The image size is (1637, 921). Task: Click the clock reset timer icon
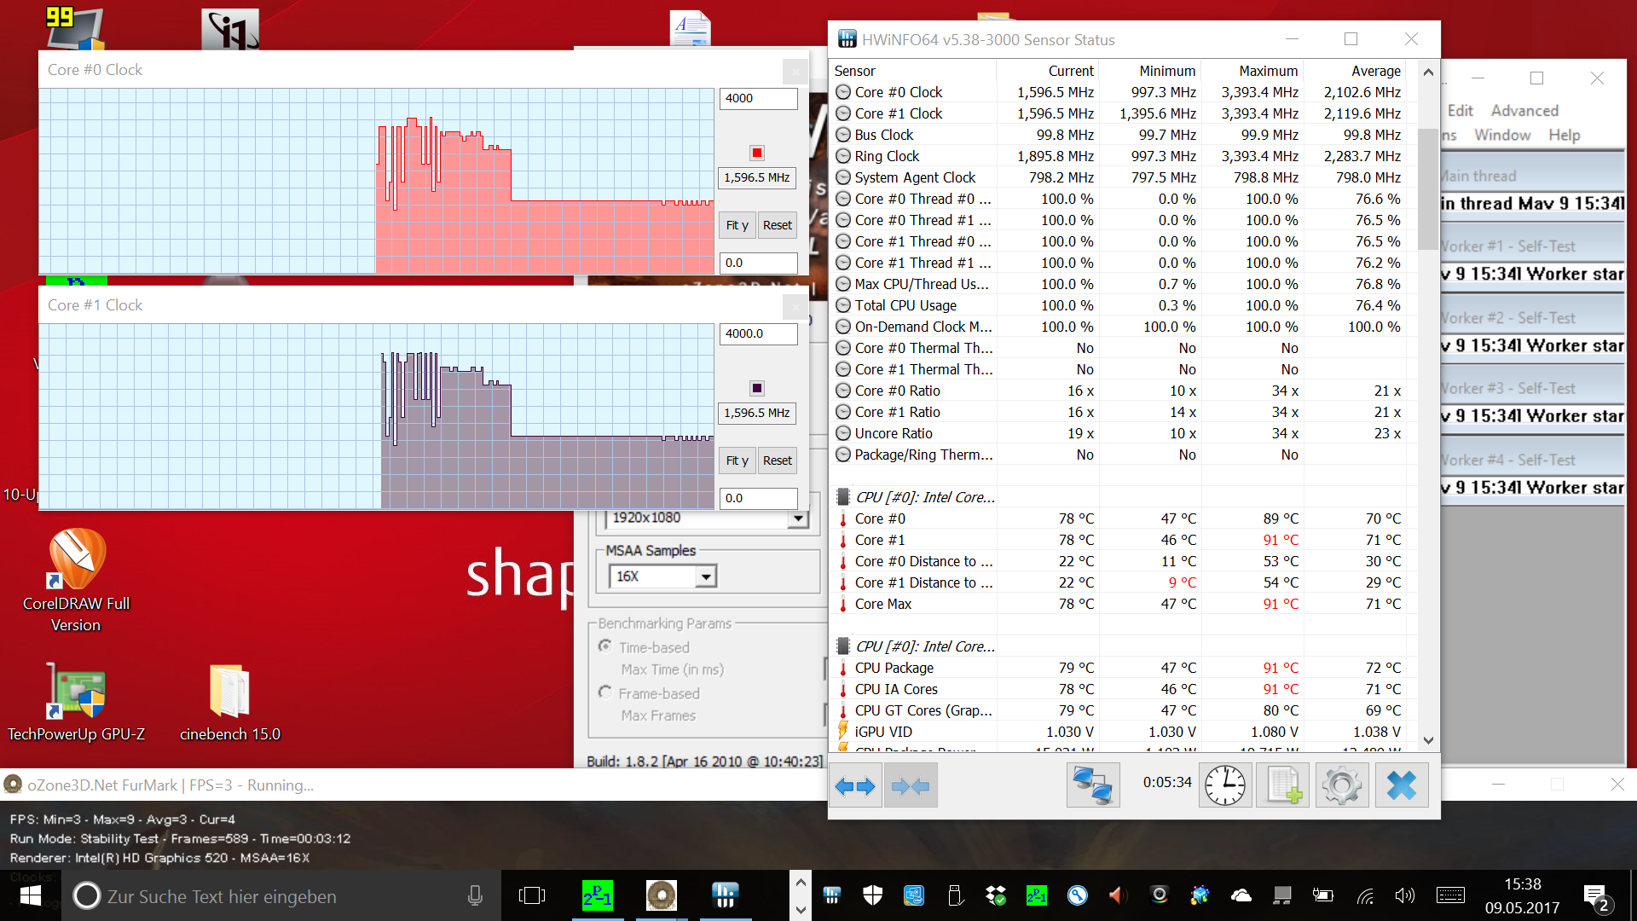(1224, 785)
